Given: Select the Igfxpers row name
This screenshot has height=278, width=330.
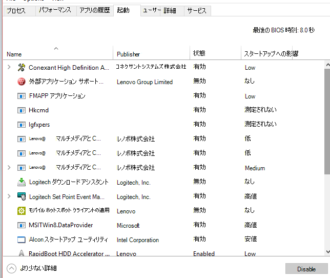Looking at the screenshot, I should 39,125.
